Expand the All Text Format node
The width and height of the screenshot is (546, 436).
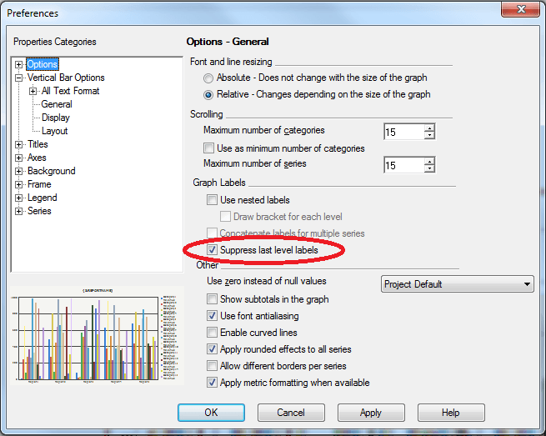pos(33,91)
